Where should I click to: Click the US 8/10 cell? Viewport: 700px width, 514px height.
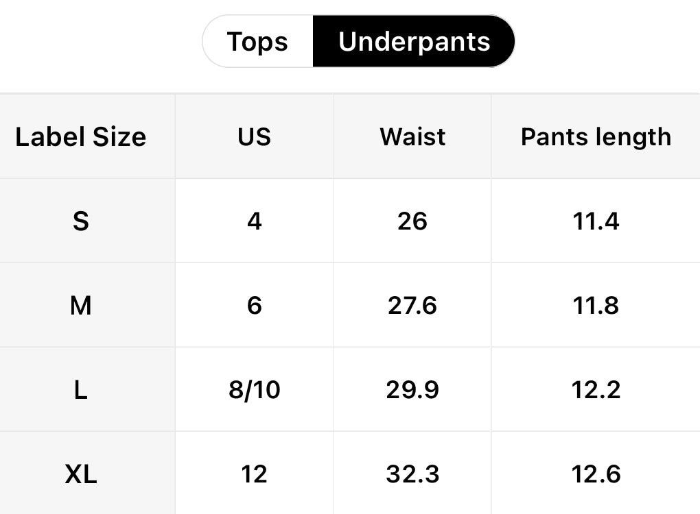point(255,390)
